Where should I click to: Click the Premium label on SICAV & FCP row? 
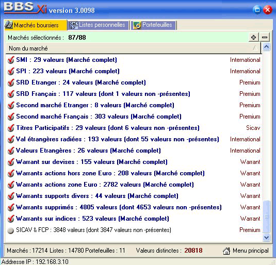[250, 230]
